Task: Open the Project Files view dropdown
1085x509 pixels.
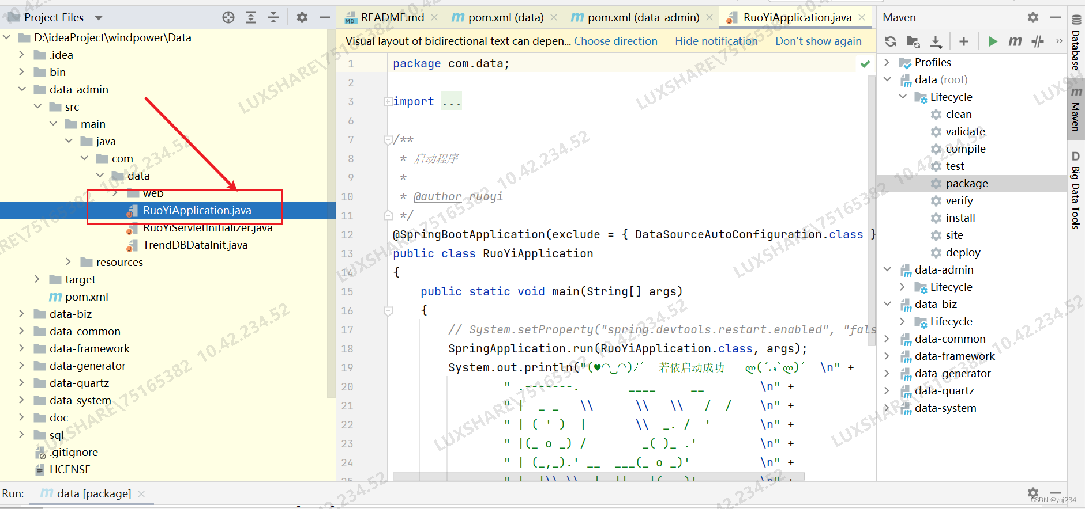Action: [99, 18]
